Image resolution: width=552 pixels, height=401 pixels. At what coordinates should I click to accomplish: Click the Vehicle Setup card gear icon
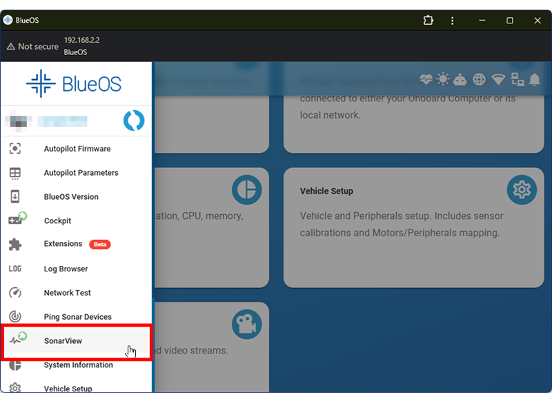522,189
